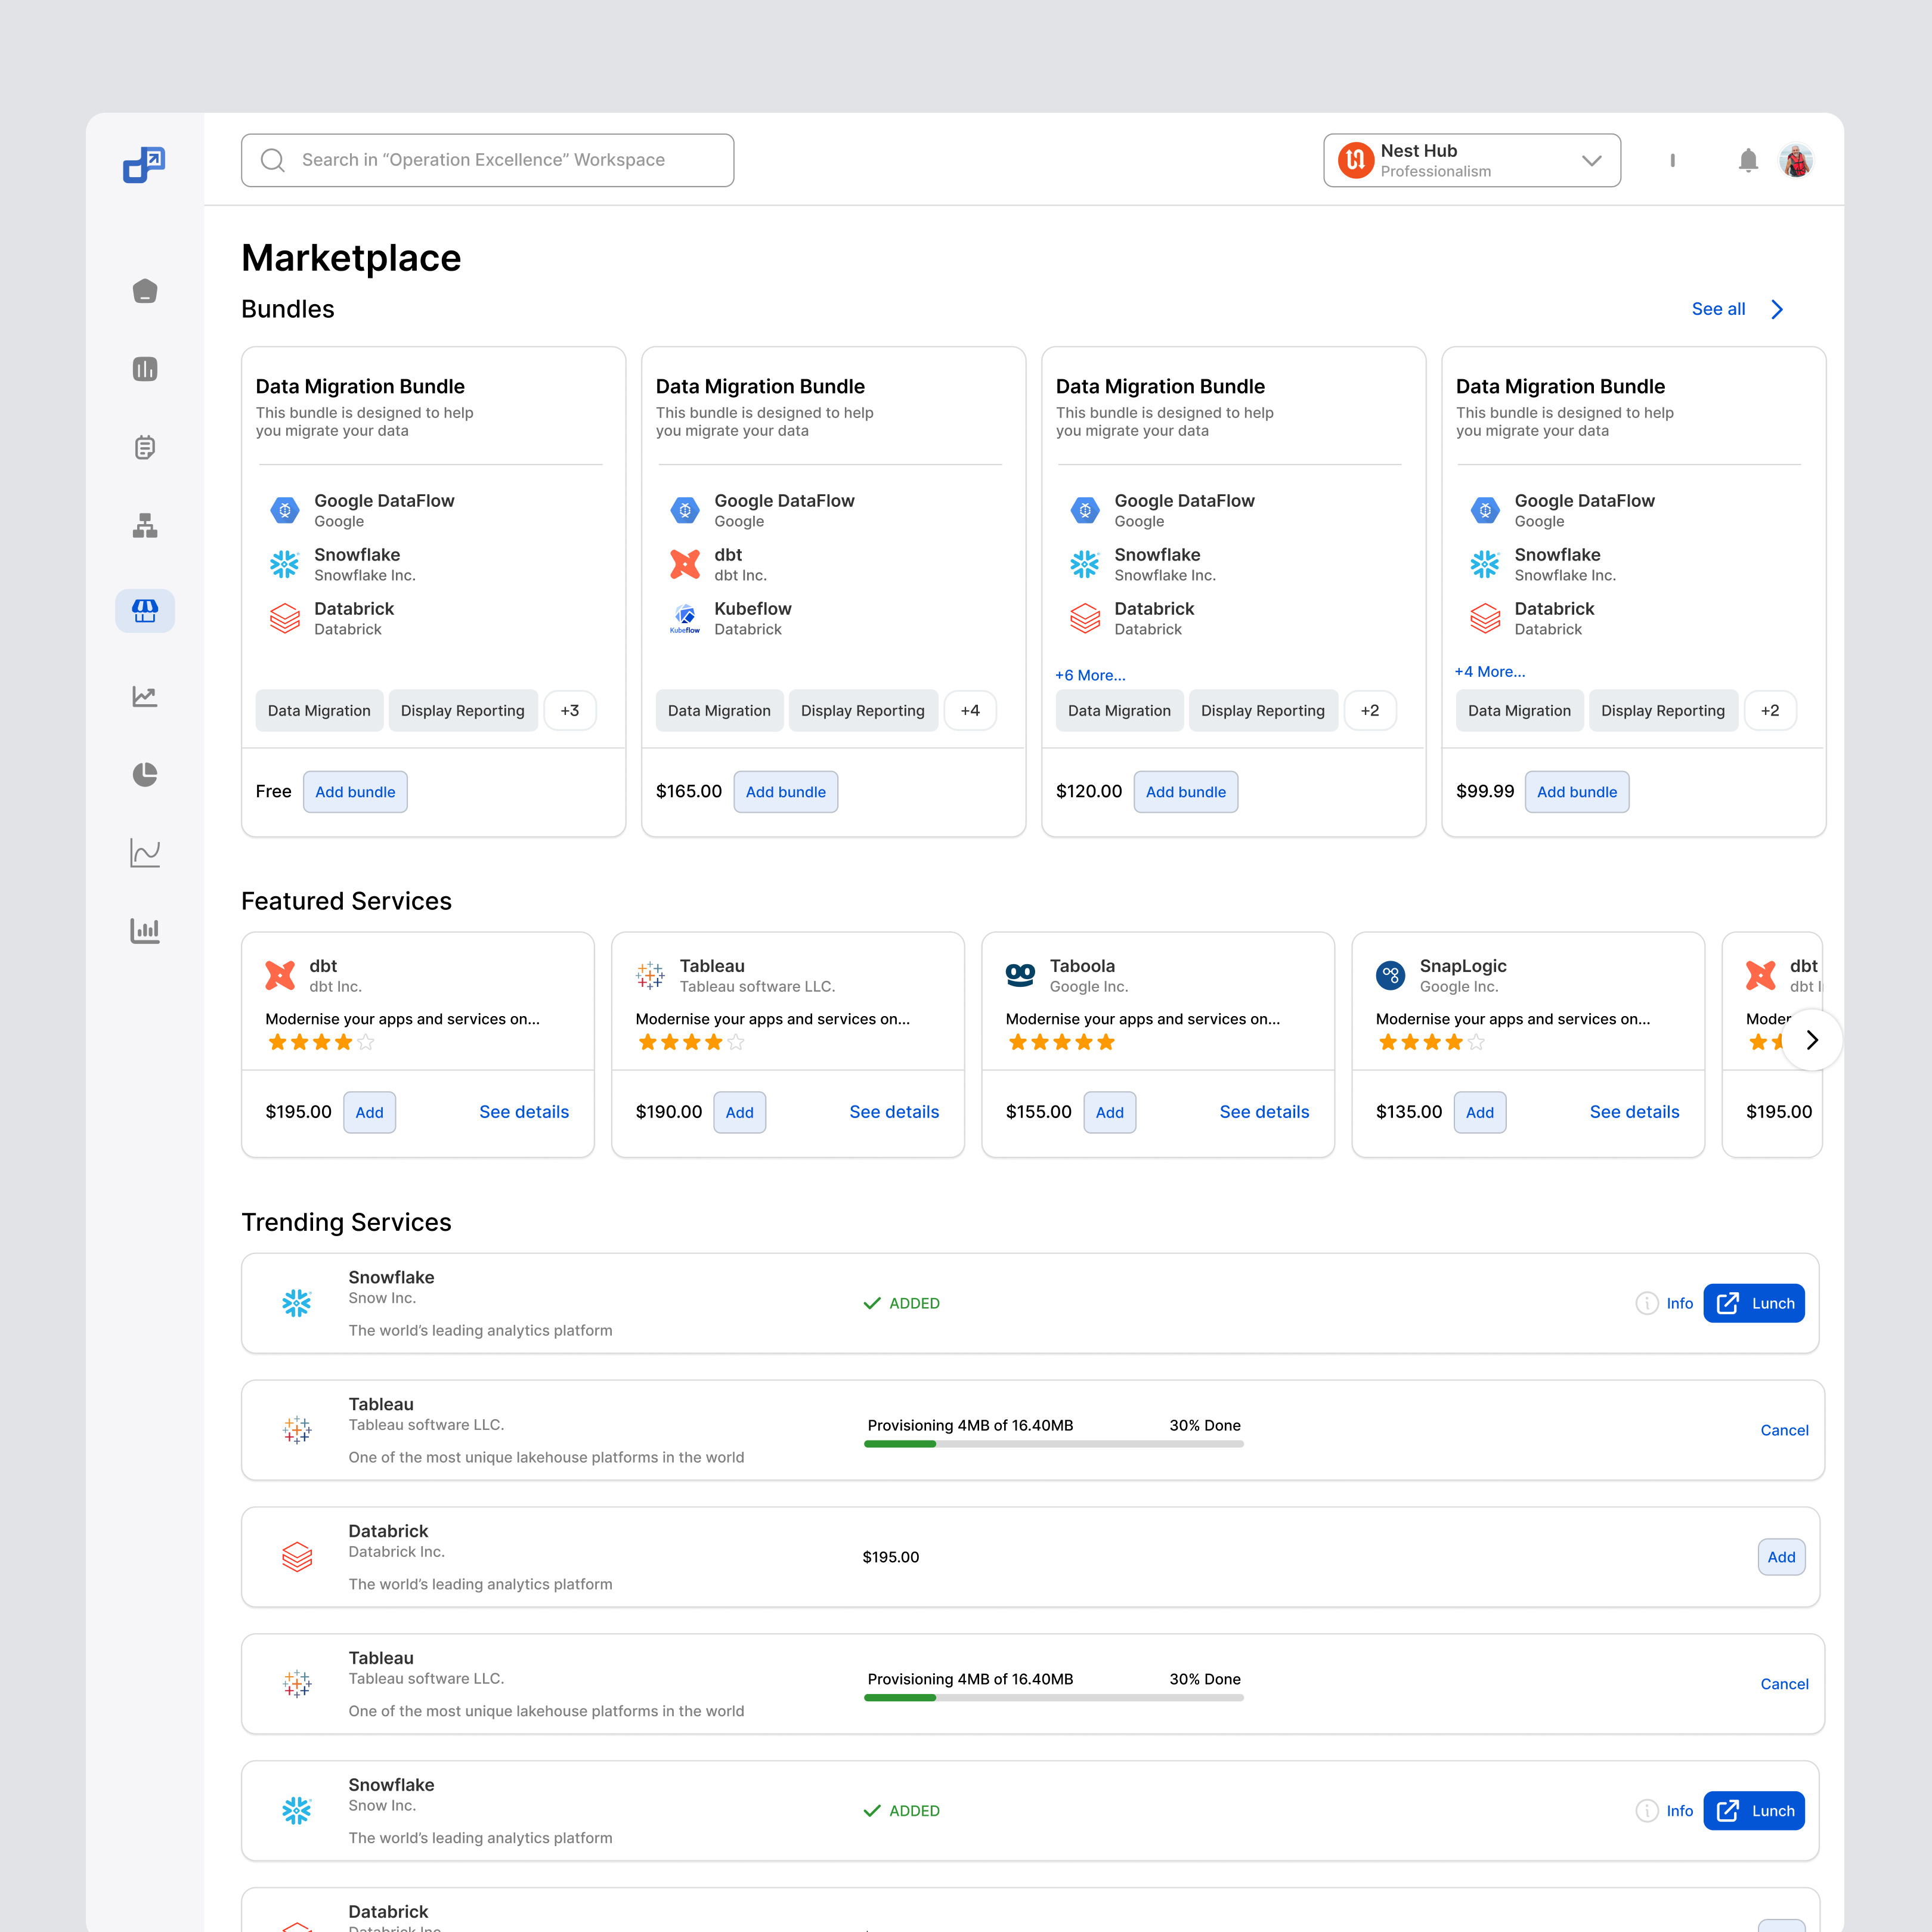The width and height of the screenshot is (1932, 1932).
Task: Cancel the Tableau provisioning
Action: coord(1784,1430)
